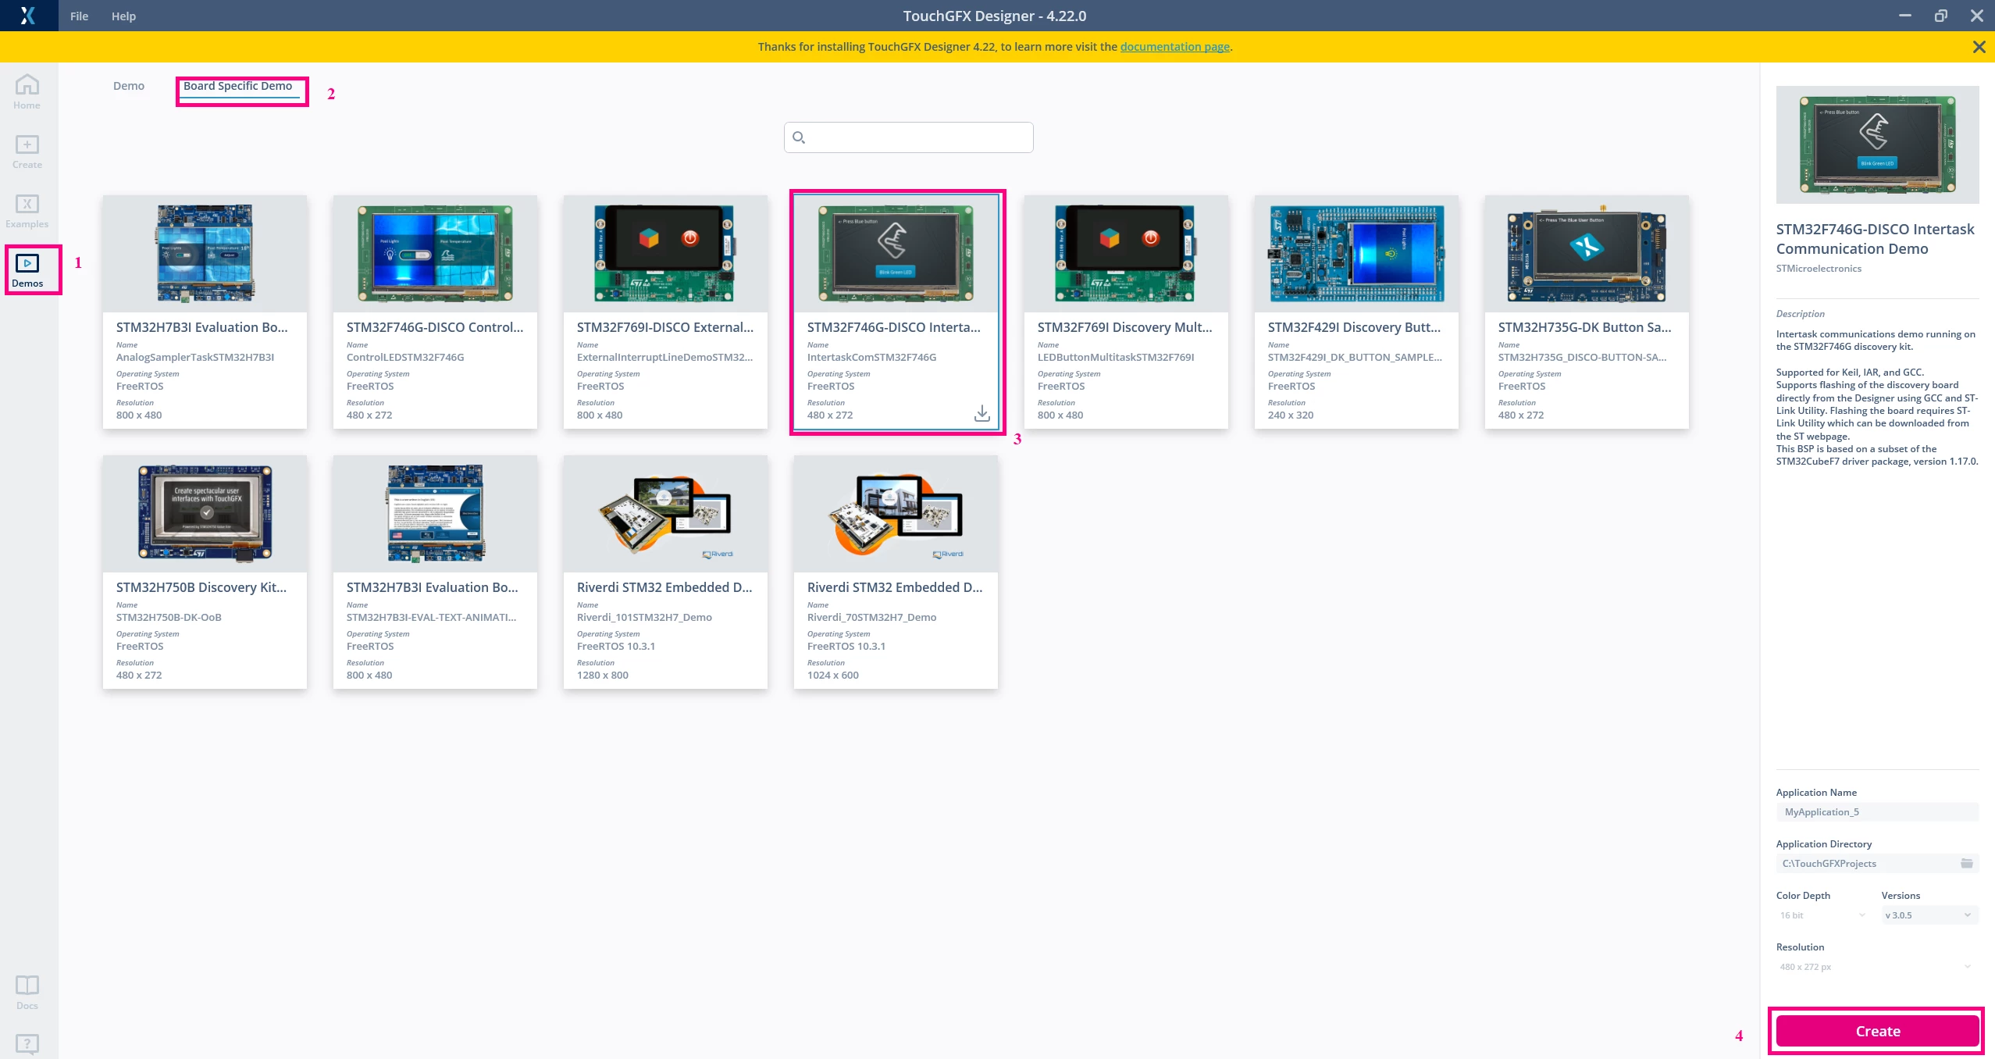This screenshot has height=1059, width=1995.
Task: Switch to Board Specific Demo tab
Action: 238,86
